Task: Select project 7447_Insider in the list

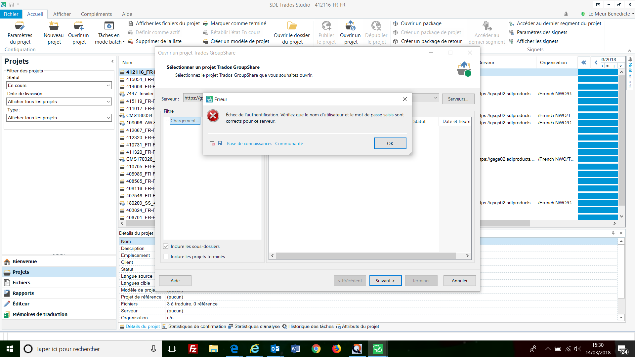Action: tap(137, 94)
